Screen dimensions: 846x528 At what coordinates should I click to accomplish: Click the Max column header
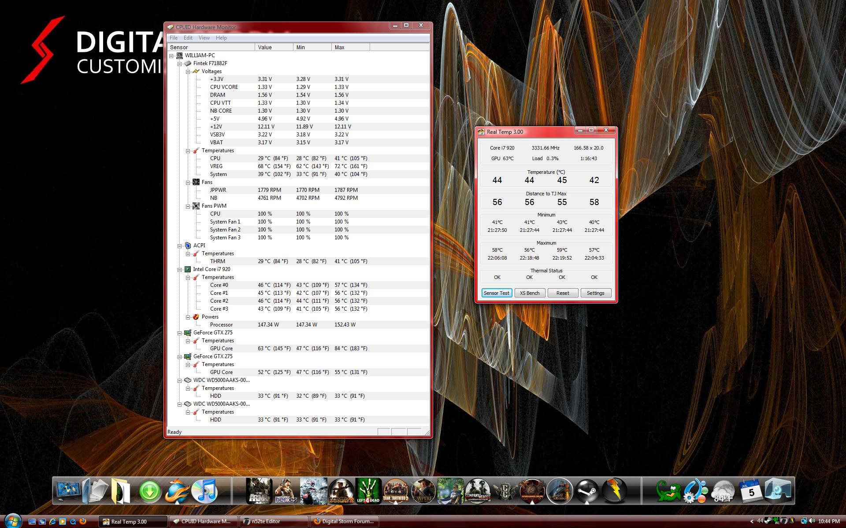coord(351,47)
